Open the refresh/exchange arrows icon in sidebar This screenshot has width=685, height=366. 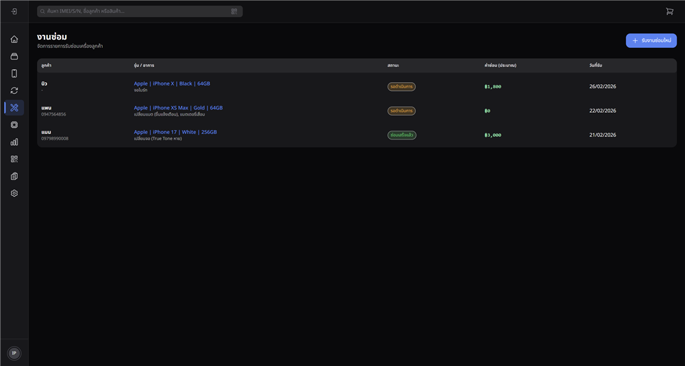[14, 90]
